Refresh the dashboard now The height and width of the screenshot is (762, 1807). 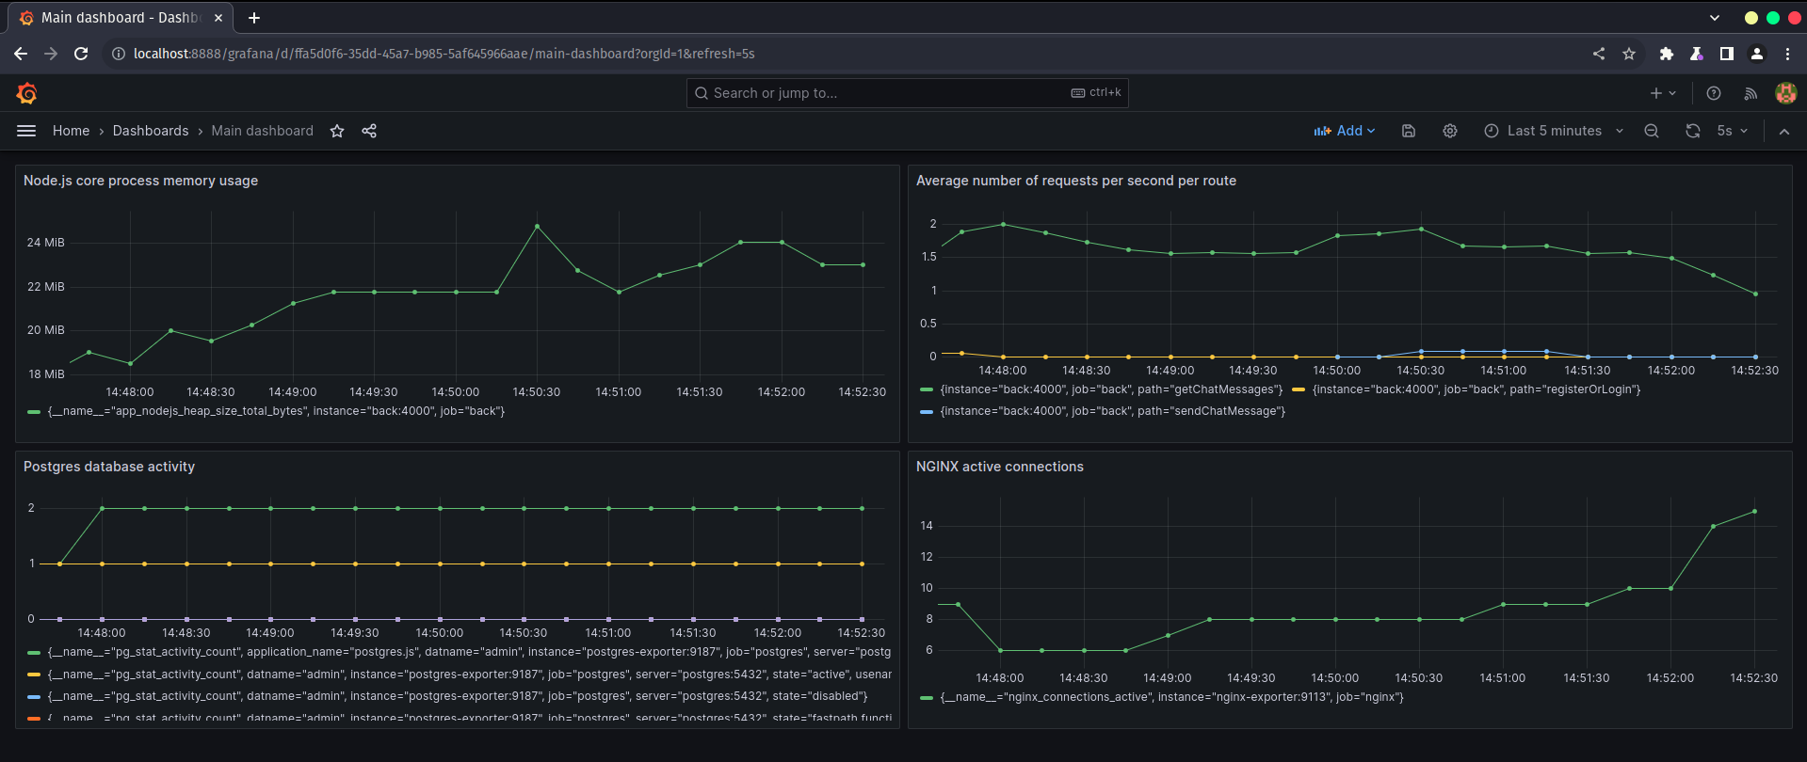pos(1693,131)
